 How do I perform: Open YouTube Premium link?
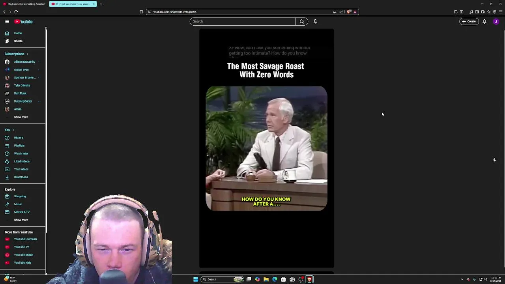click(22, 239)
